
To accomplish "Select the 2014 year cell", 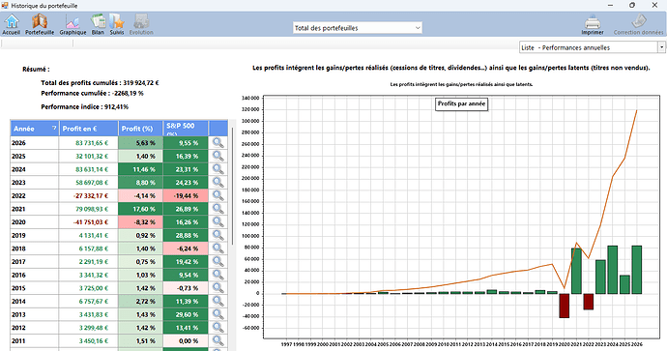I will coord(35,302).
